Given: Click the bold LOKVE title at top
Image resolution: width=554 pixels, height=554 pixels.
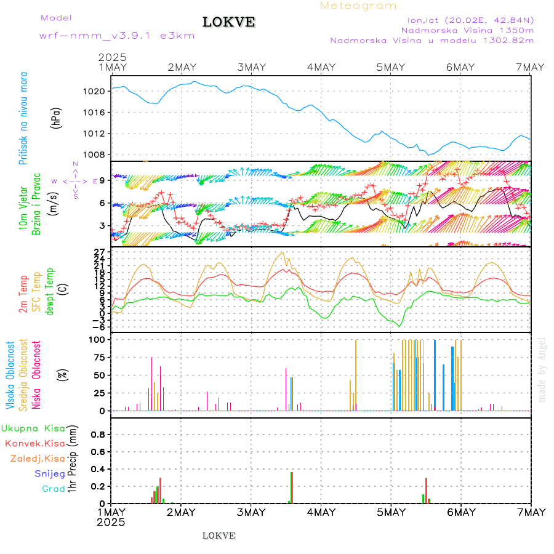Looking at the screenshot, I should tap(228, 23).
